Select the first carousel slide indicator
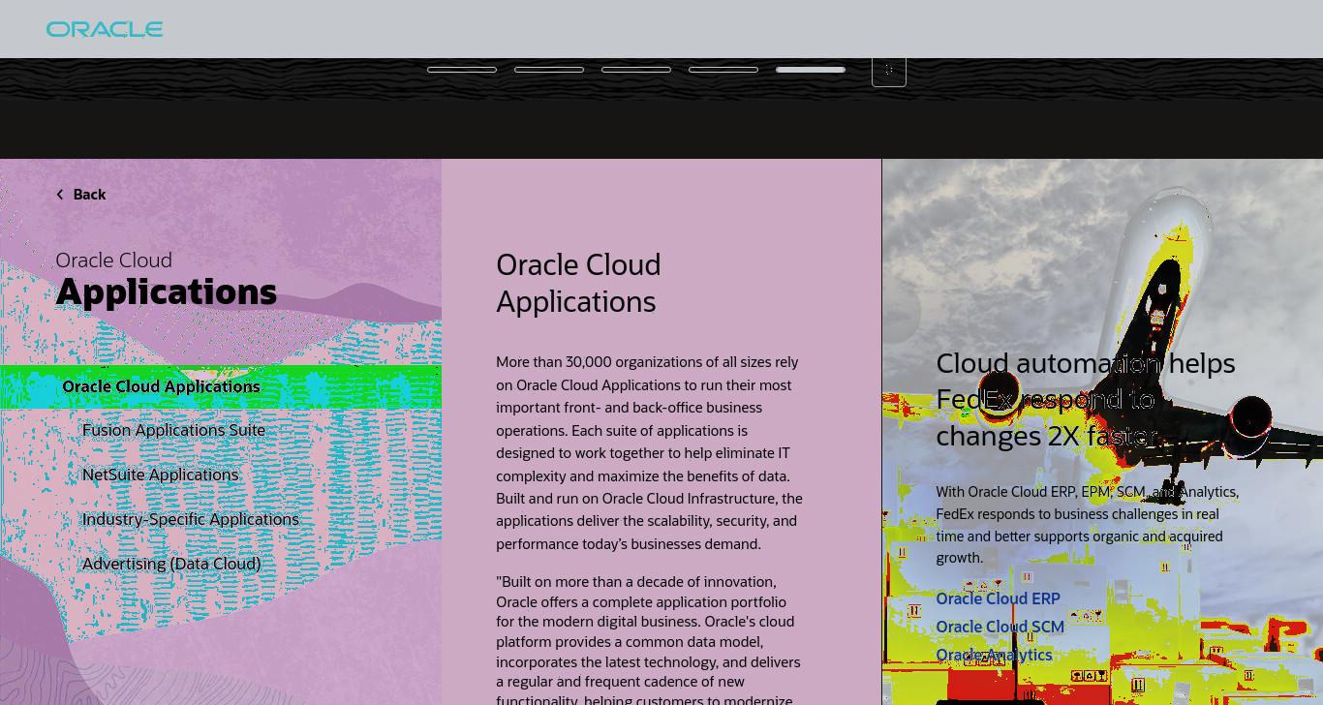 [462, 70]
